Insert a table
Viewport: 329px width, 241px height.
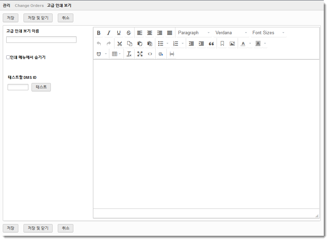coord(115,54)
